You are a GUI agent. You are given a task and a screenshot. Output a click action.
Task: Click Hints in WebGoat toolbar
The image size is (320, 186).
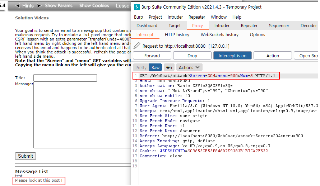pos(28,6)
